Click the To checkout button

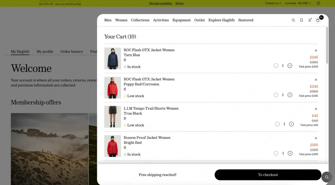tap(268, 175)
